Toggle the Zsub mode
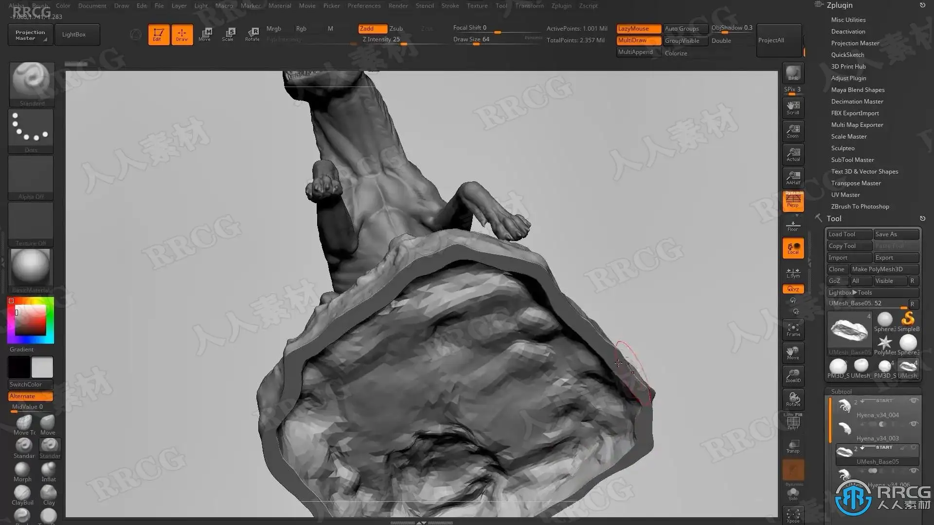 pos(396,29)
